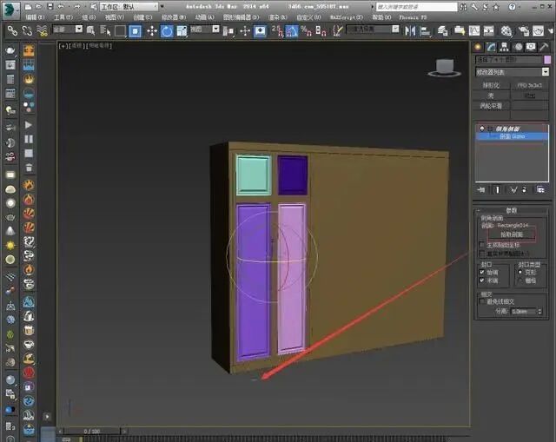Click the Select by Name icon
Image resolution: width=556 pixels, height=442 pixels.
[106, 31]
